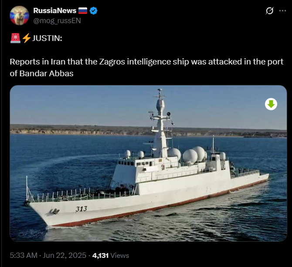292x267 pixels.
Task: Click the blue verified checkmark badge
Action: click(x=94, y=11)
